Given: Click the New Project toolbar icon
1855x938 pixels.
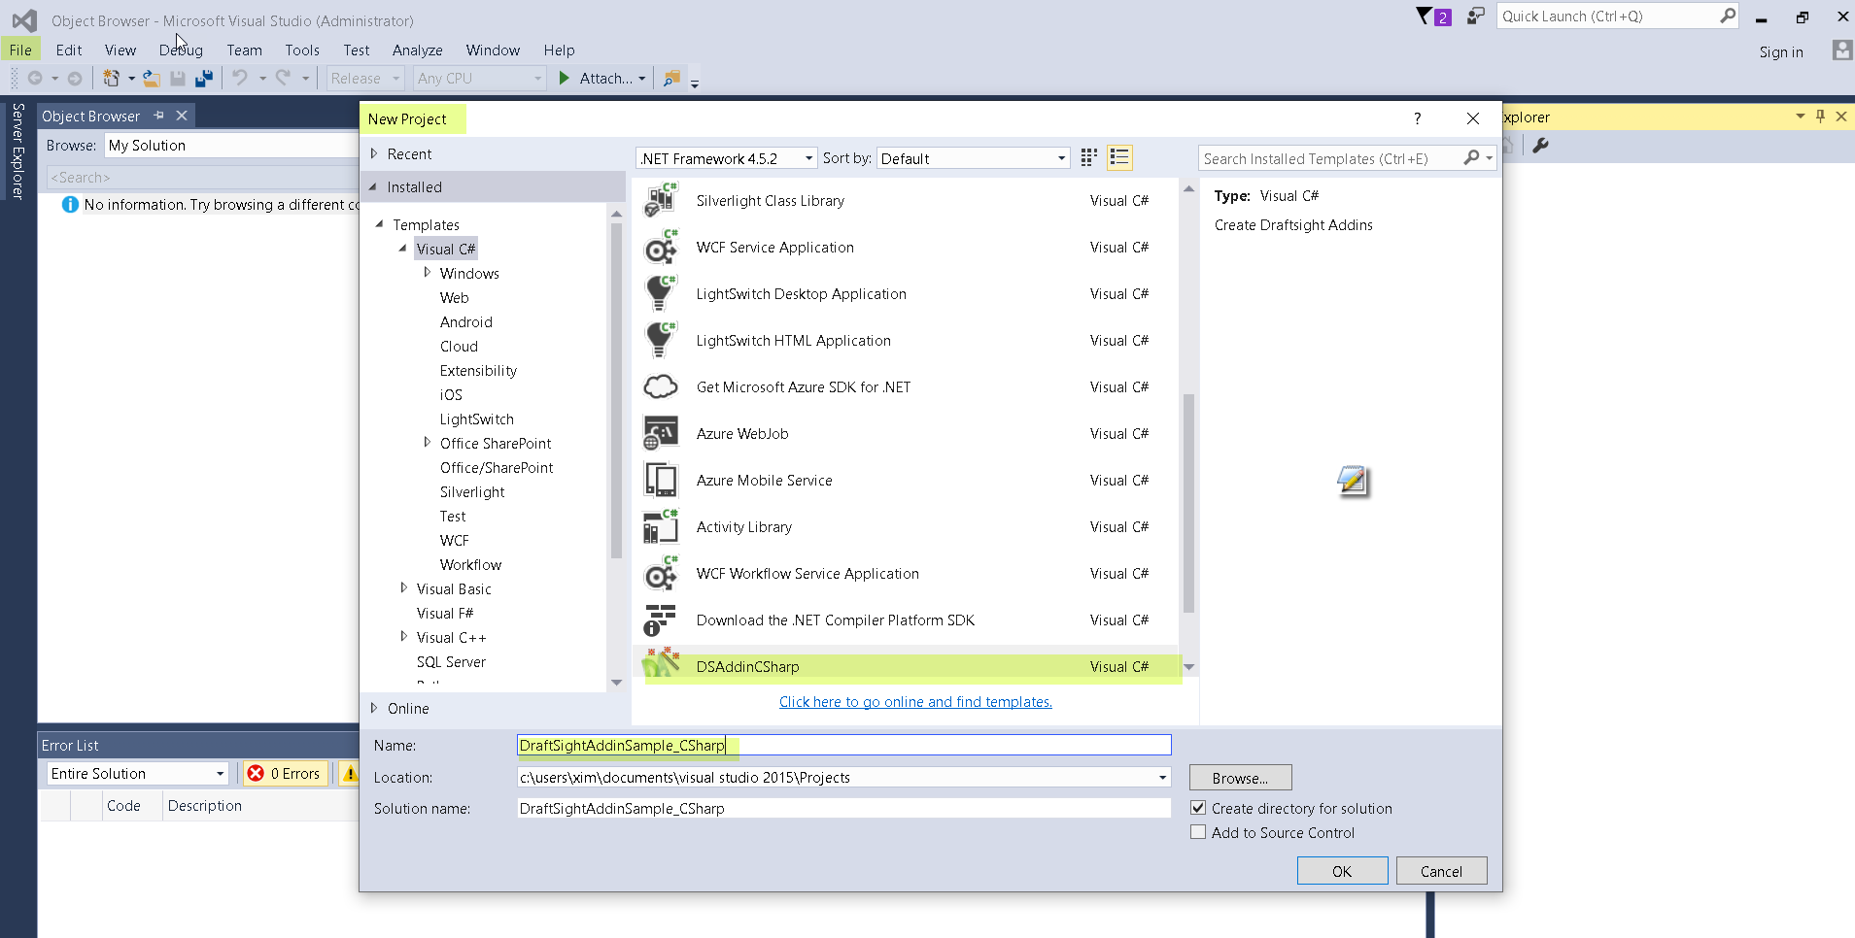Looking at the screenshot, I should coord(112,78).
